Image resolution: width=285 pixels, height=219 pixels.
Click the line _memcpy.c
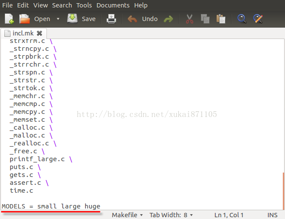31,112
